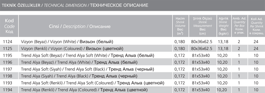Click the Koli Ad. Quantity Per Shrink header
Image resolution: width=265 pixels, height=93 pixels.
pyautogui.click(x=256, y=26)
